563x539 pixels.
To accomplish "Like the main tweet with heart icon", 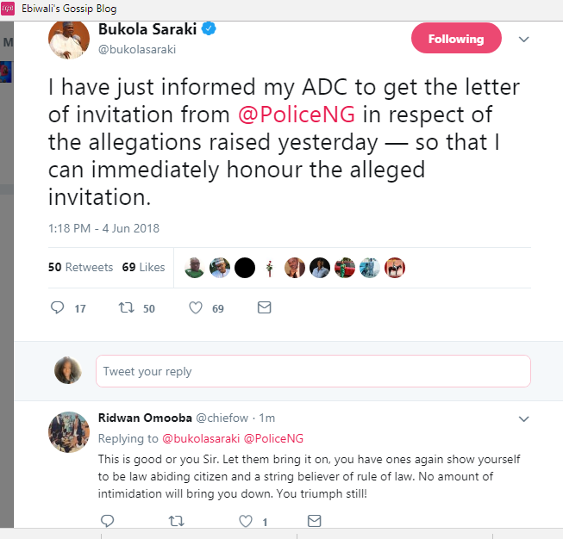I will [x=195, y=307].
